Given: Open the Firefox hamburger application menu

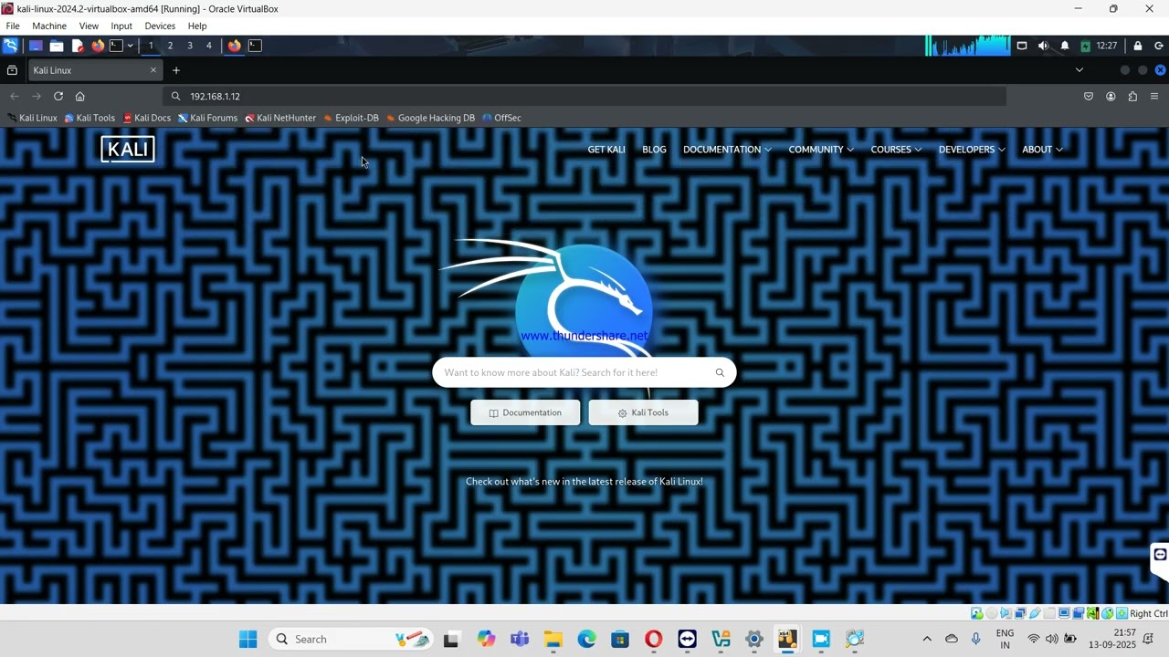Looking at the screenshot, I should 1154,96.
